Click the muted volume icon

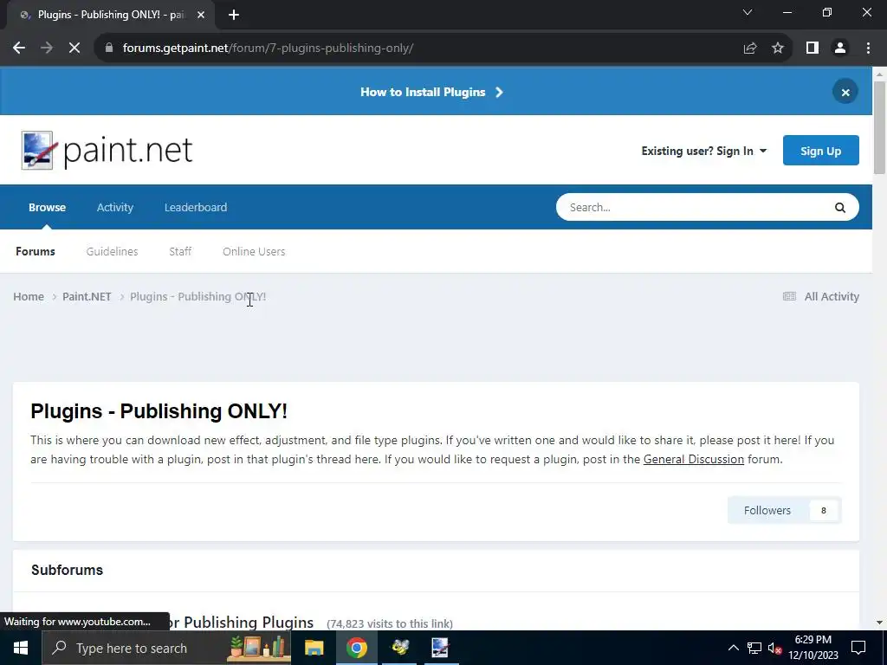[774, 648]
